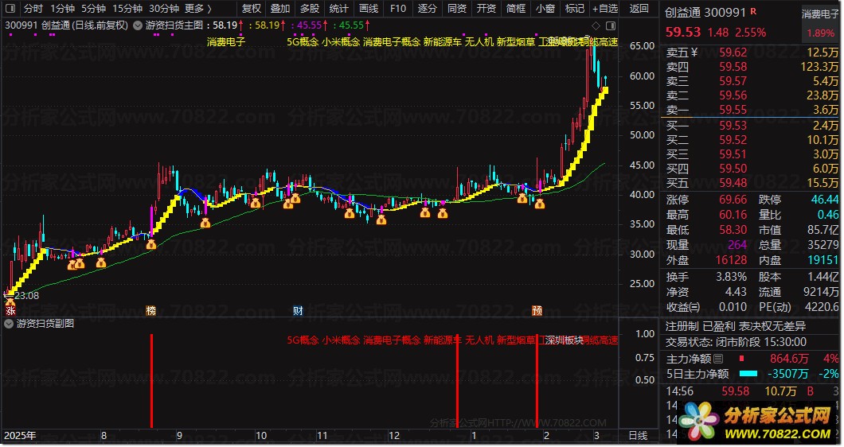844x447 pixels.
Task: Click the 23.08 low price marker
Action: (26, 295)
